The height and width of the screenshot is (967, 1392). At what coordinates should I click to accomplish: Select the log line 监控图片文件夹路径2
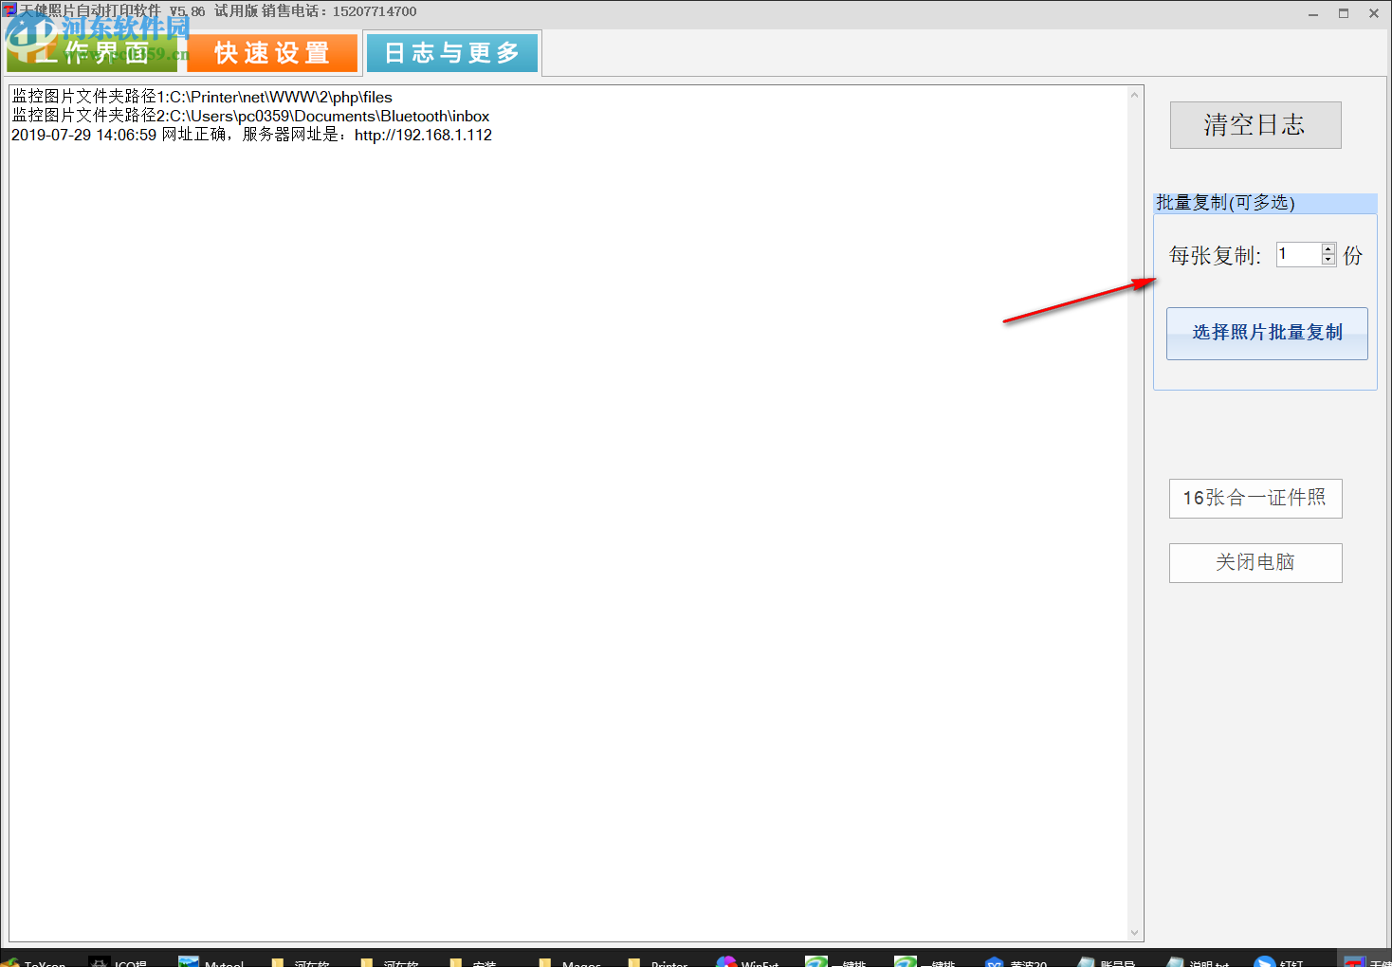coord(250,116)
